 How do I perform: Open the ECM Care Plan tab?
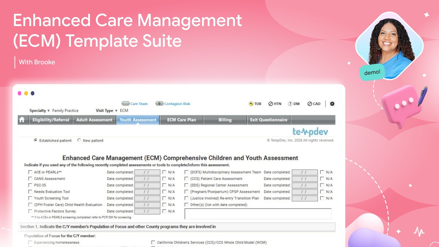(181, 120)
